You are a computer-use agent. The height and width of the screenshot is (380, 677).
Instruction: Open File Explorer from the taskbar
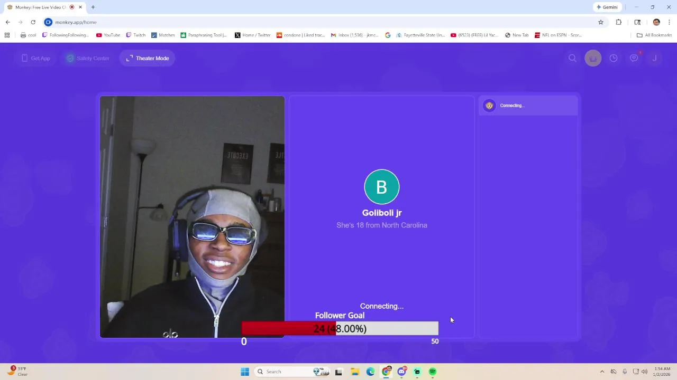point(355,372)
